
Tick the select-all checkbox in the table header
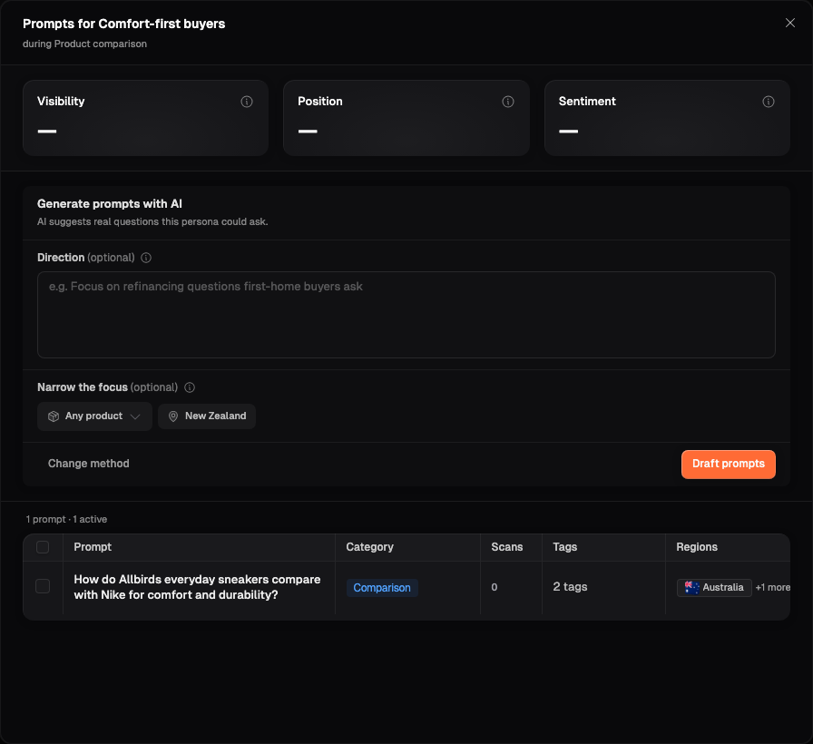[43, 547]
